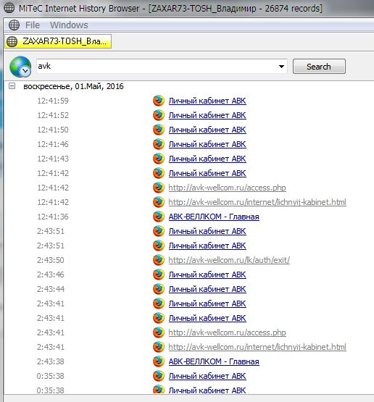Select the timestamp 12:41:59
374x402 pixels.
(53, 101)
